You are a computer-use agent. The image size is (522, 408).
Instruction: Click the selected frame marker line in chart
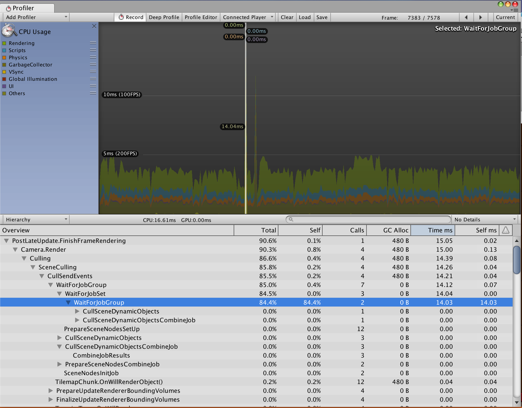point(246,119)
